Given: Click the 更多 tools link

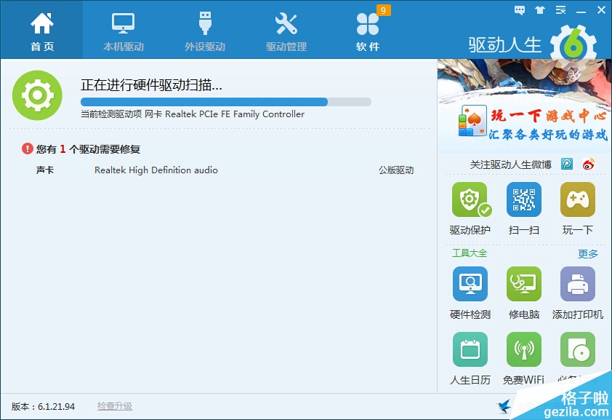Looking at the screenshot, I should pyautogui.click(x=588, y=254).
